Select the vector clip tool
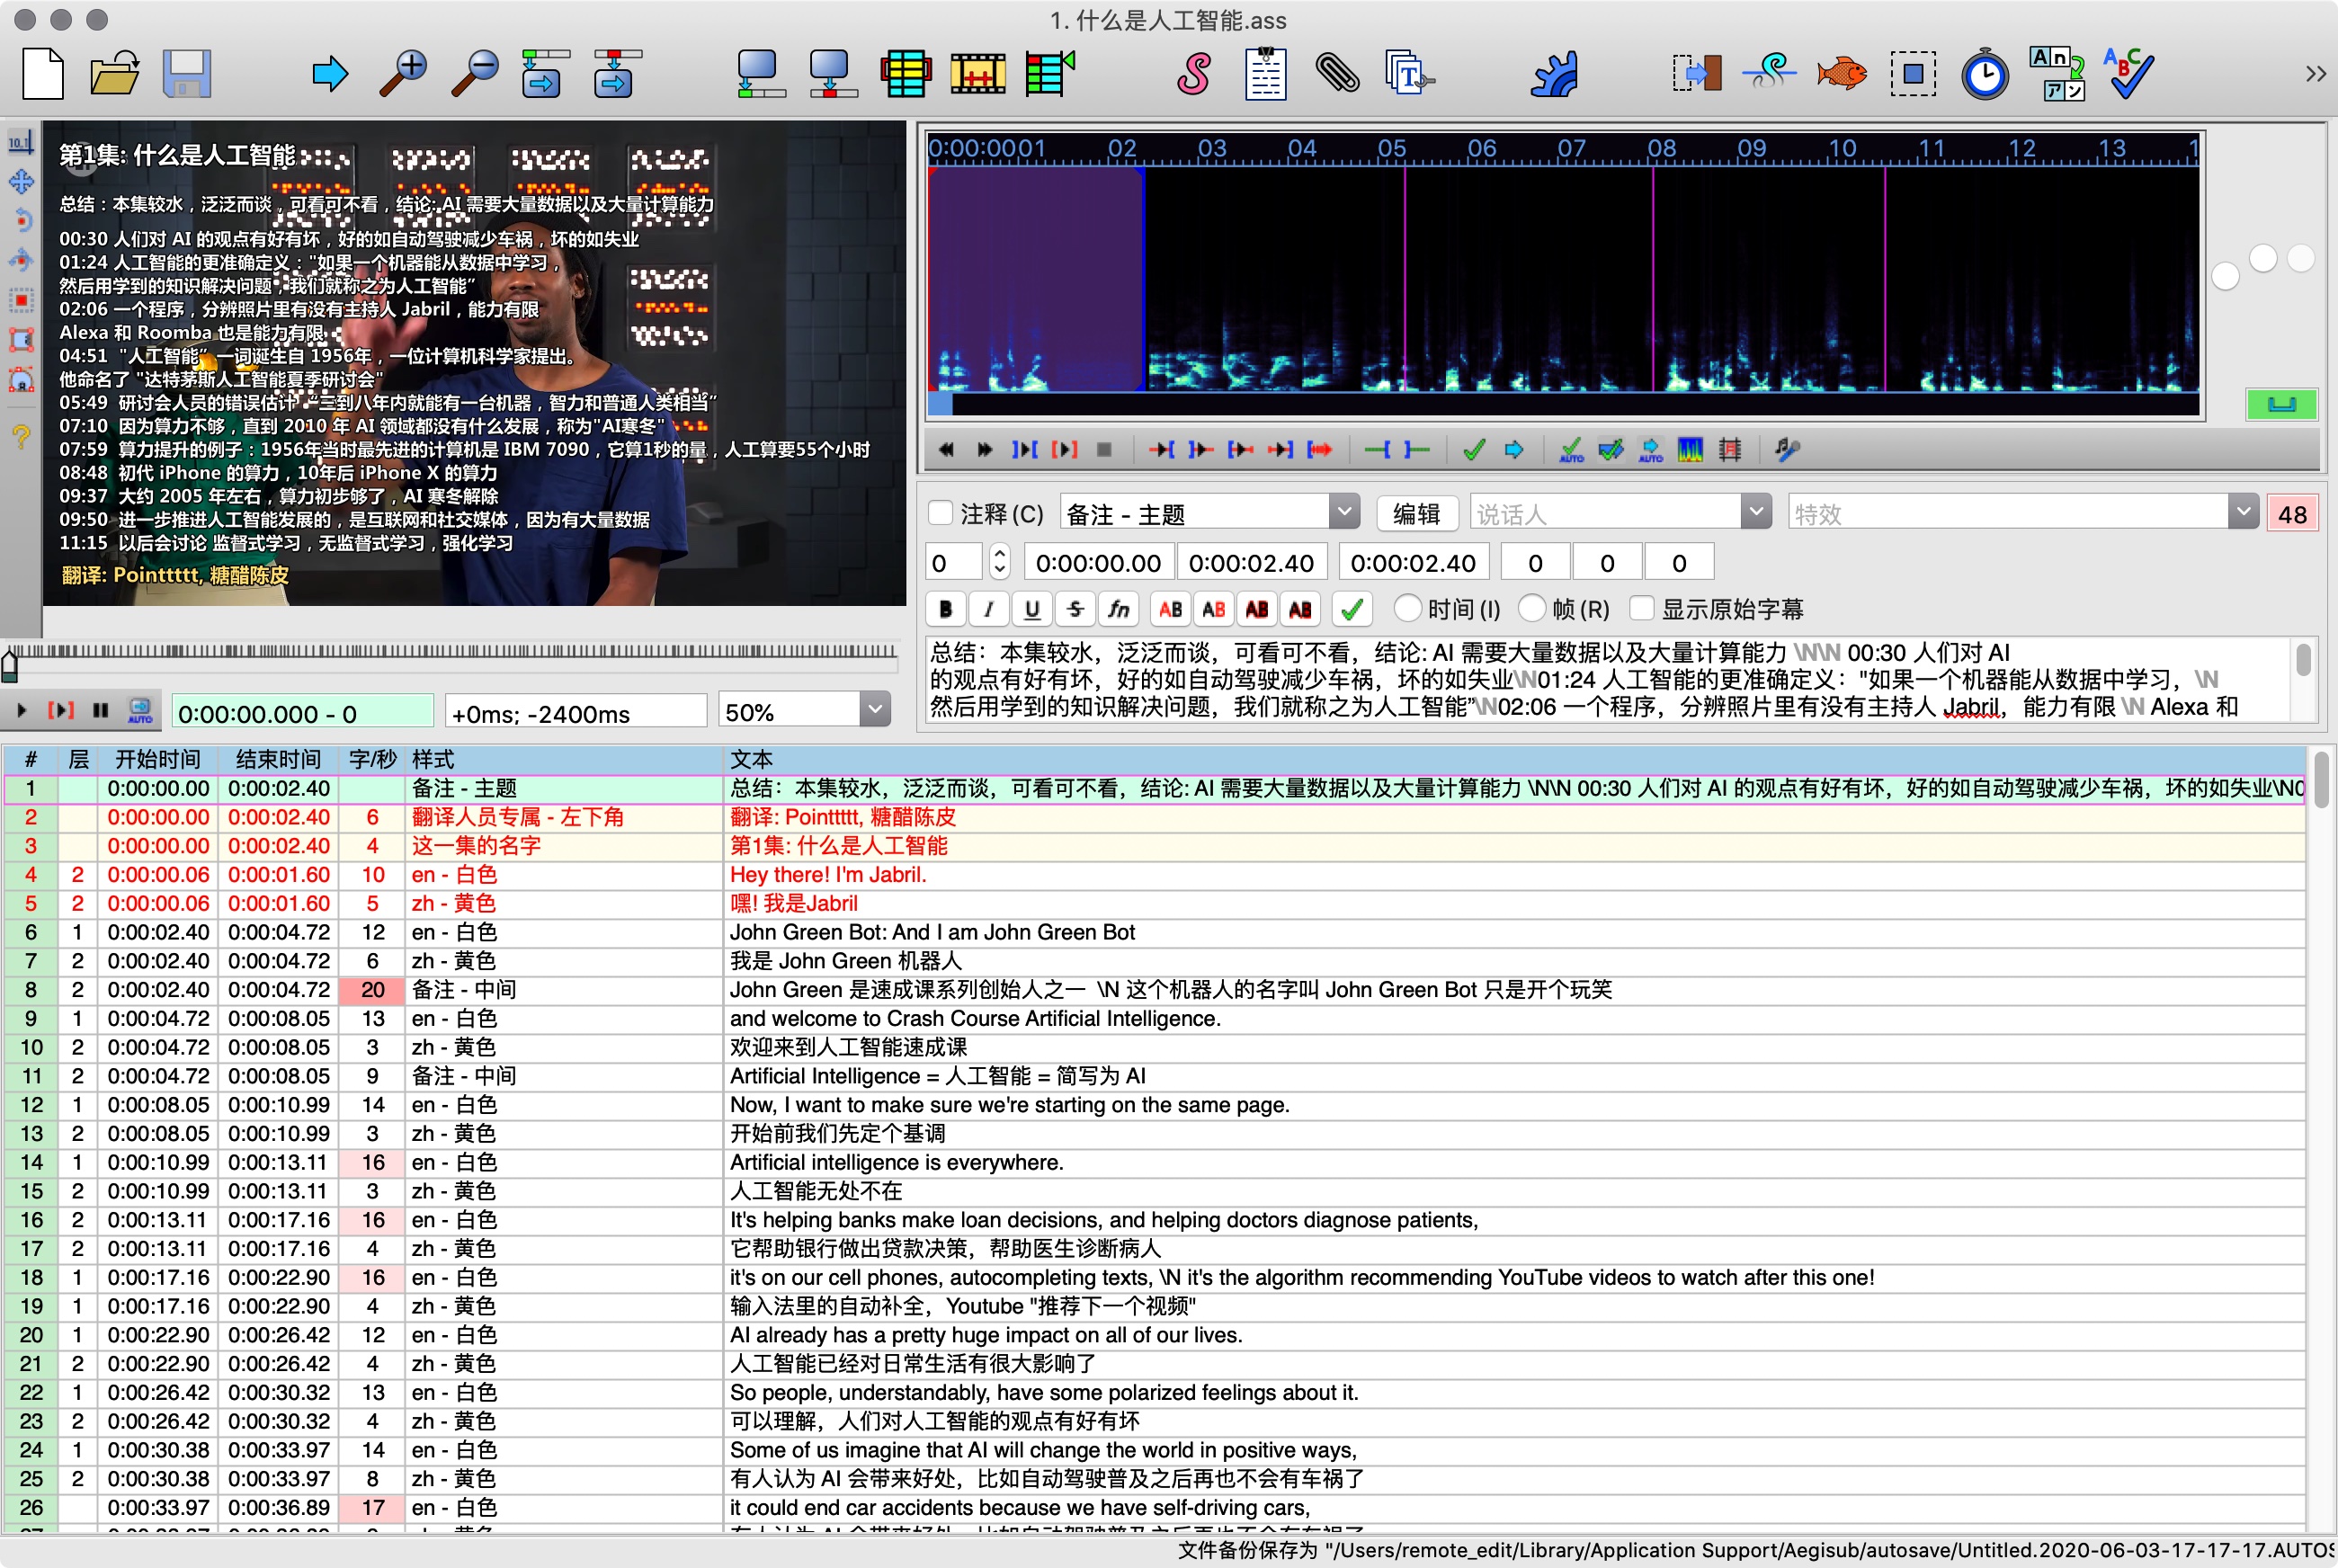The width and height of the screenshot is (2338, 1568). click(21, 379)
